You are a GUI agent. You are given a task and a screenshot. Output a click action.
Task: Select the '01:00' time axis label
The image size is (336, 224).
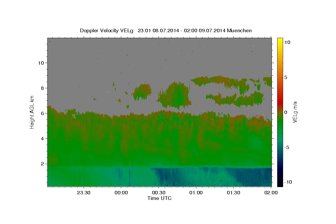196,193
